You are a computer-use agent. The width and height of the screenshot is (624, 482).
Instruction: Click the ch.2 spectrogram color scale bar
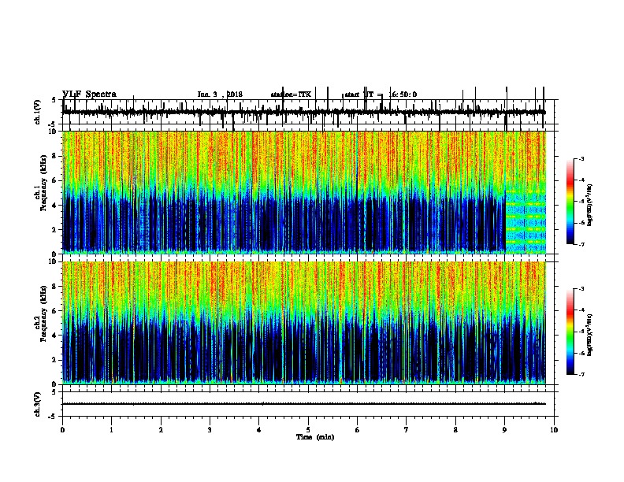coord(570,332)
